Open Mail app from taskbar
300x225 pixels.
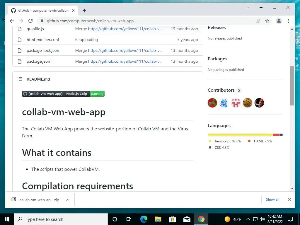[187, 219]
